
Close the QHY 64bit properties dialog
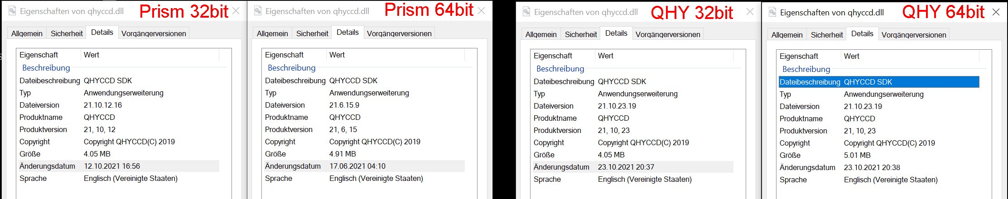996,12
